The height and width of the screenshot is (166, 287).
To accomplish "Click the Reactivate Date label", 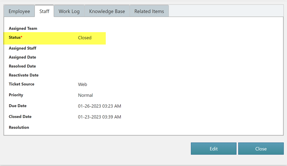I will 24,75.
